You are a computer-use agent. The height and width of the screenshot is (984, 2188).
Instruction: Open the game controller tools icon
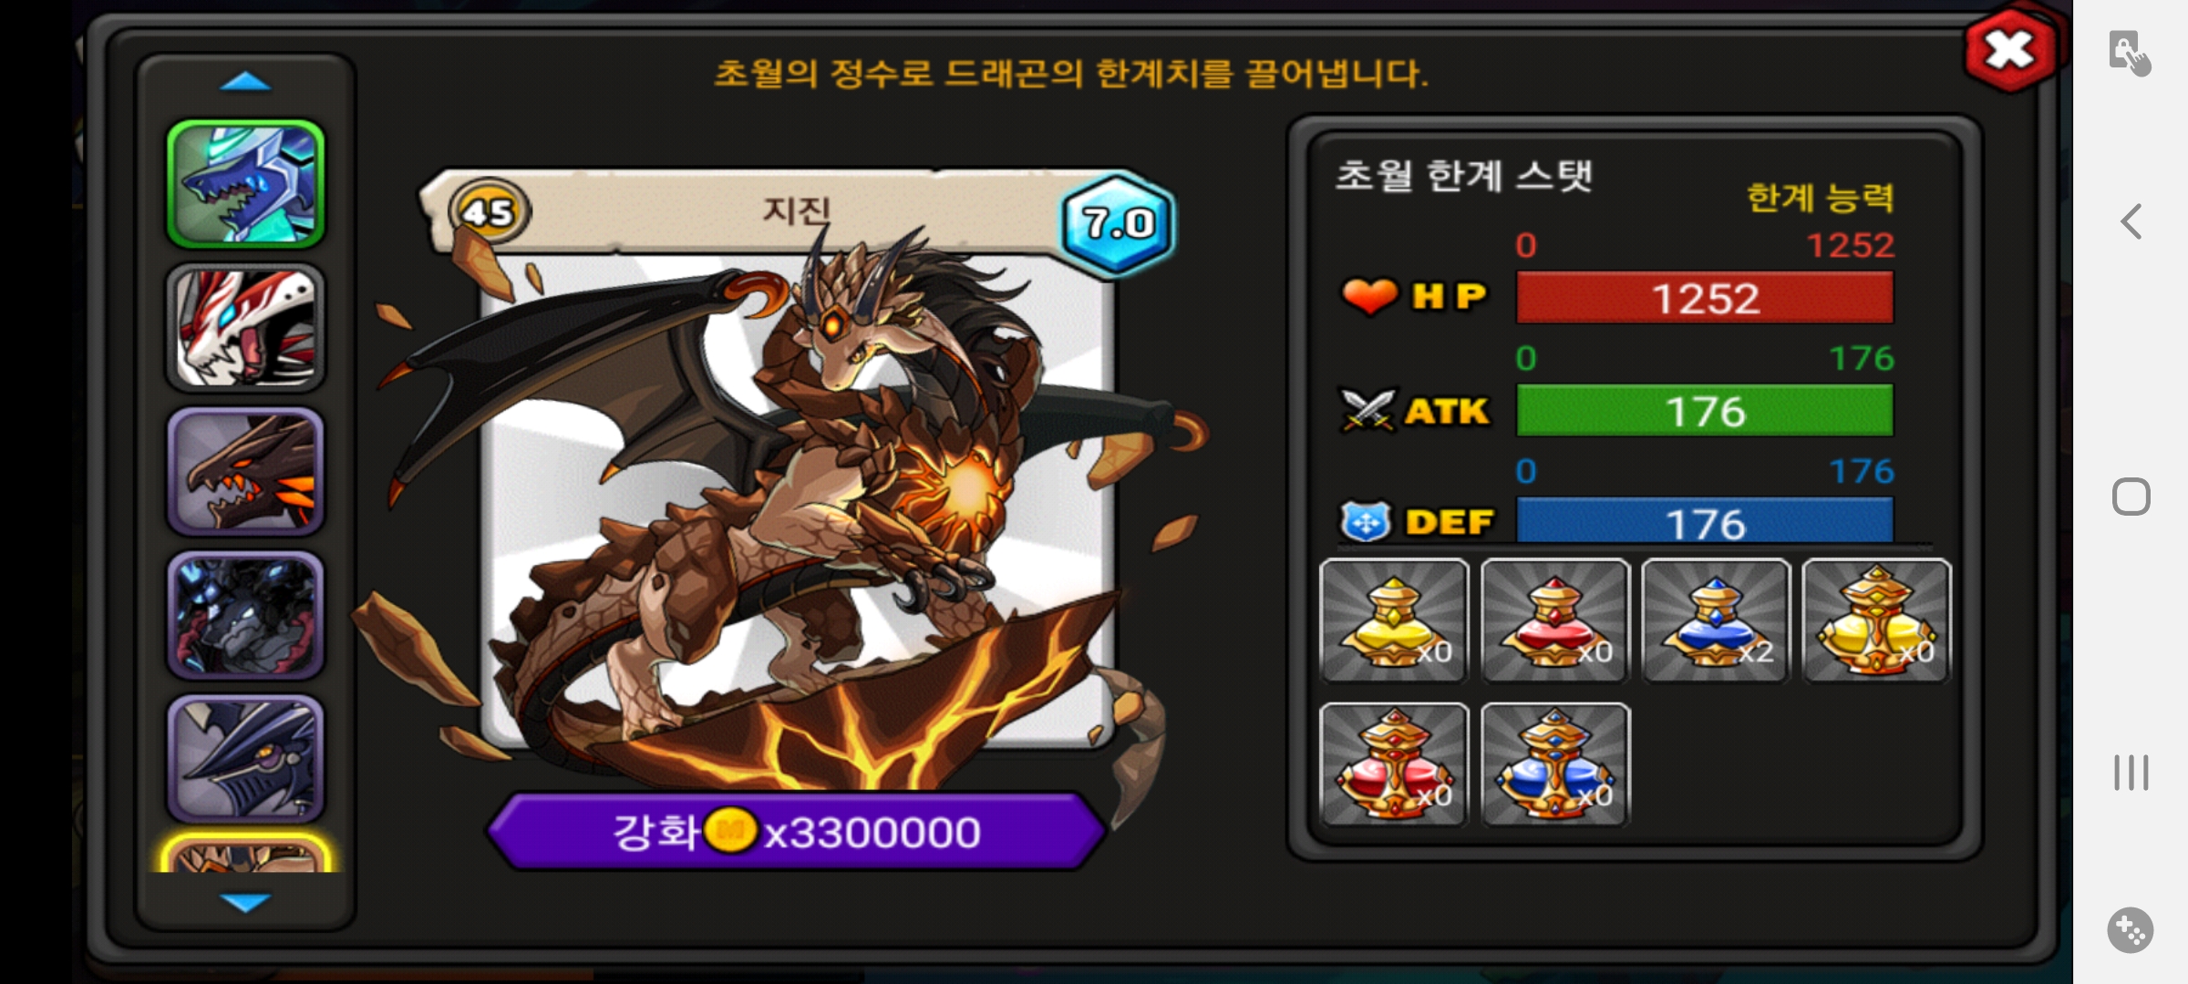(2131, 930)
